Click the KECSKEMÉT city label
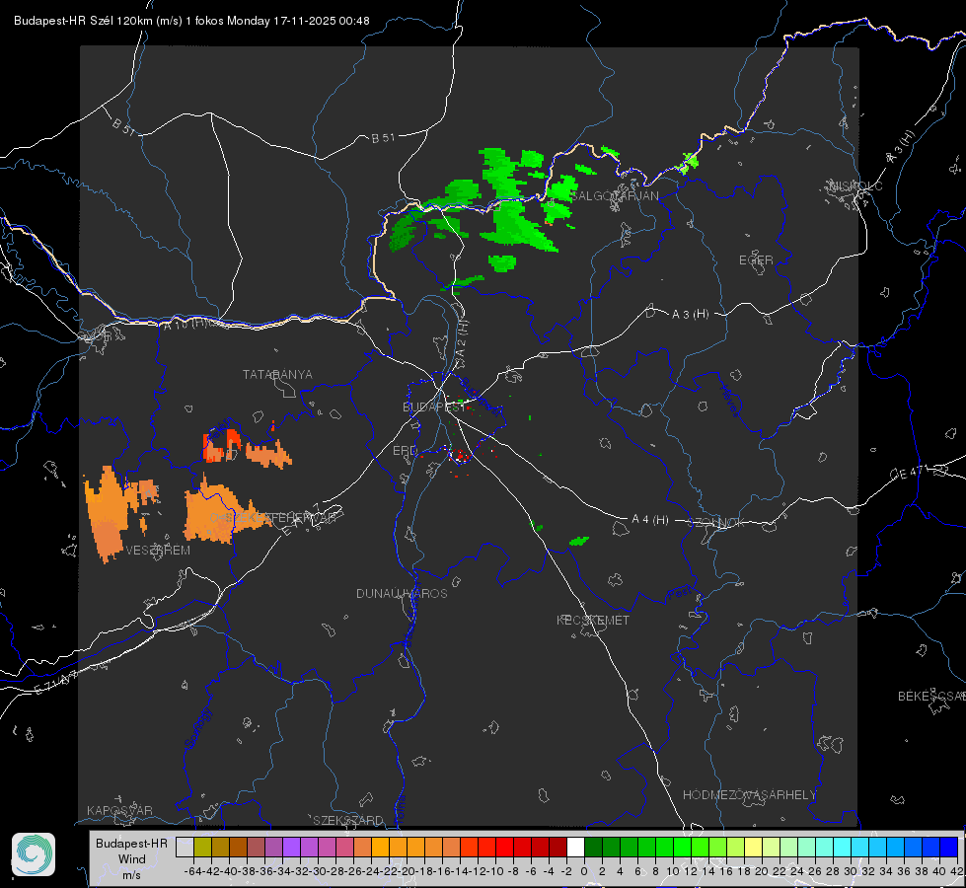The width and height of the screenshot is (966, 888). coord(593,620)
